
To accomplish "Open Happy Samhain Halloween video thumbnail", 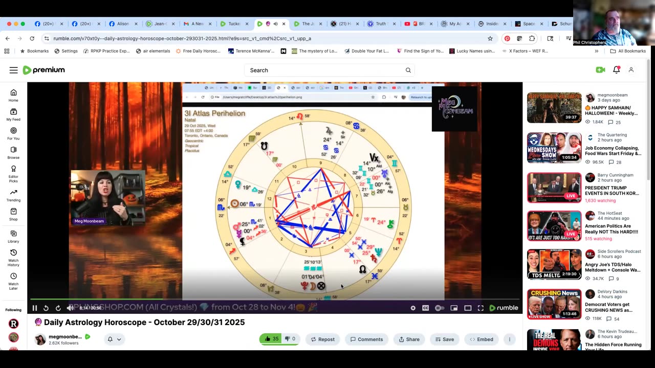I will click(554, 108).
